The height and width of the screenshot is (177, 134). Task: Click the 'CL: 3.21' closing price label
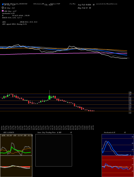49,5
